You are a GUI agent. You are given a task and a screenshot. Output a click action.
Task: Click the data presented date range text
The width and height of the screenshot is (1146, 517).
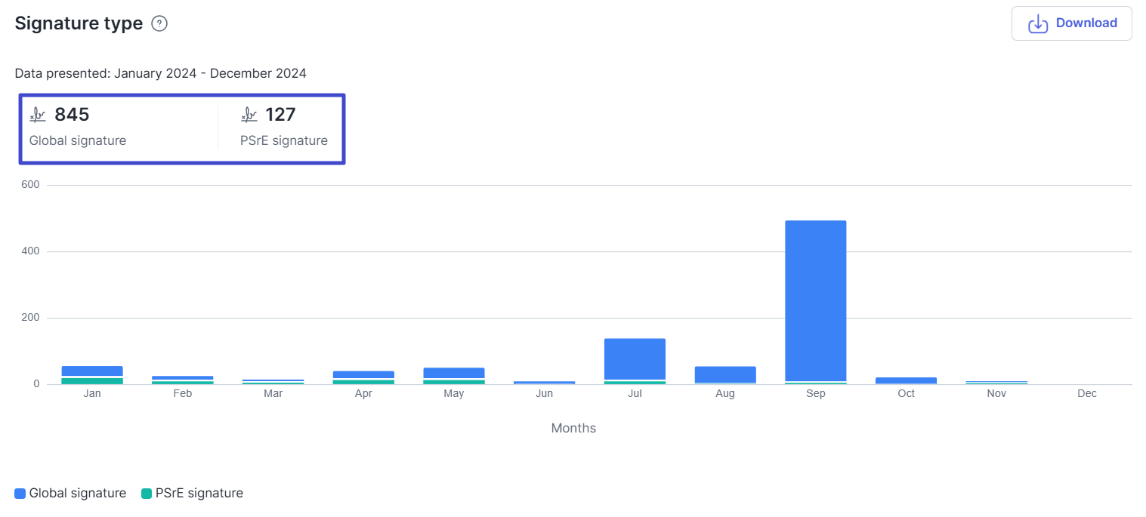[x=160, y=73]
